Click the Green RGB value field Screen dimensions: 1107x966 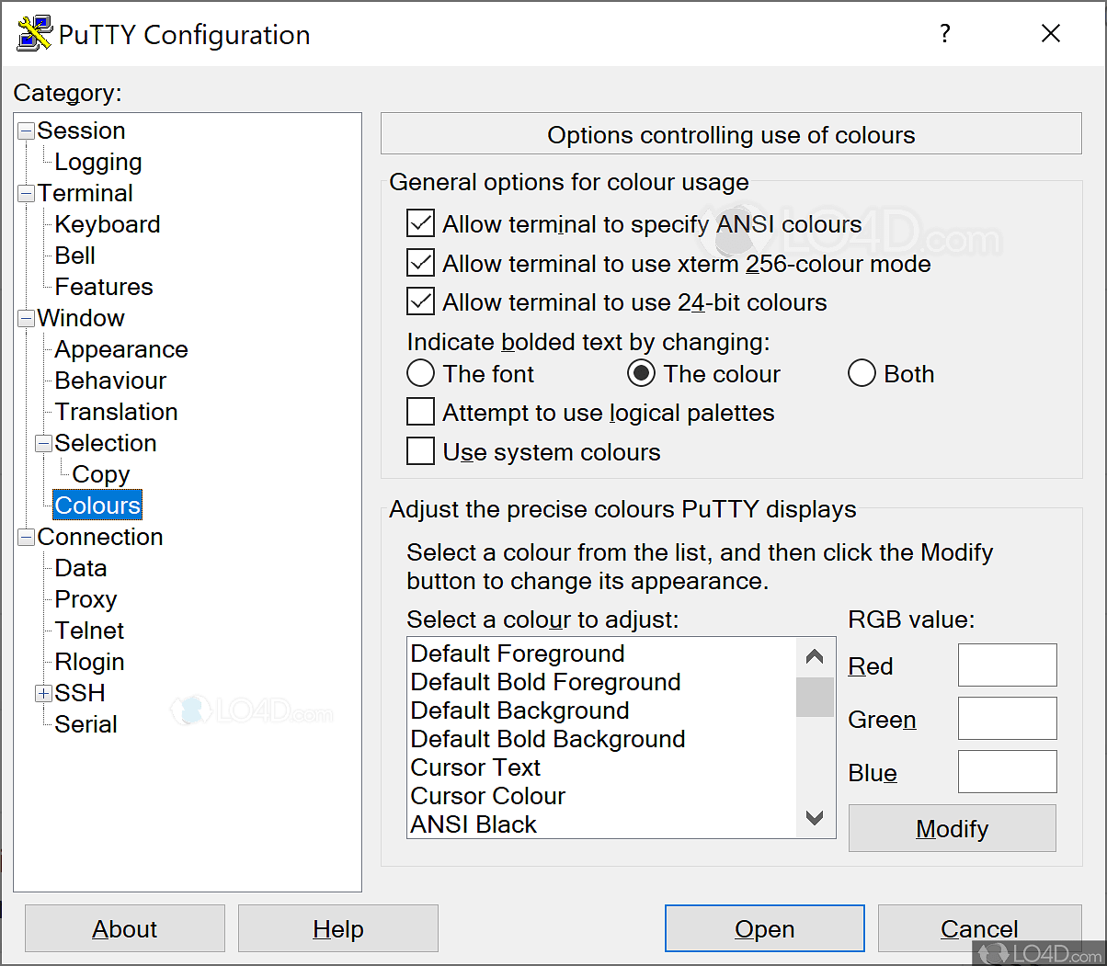(1008, 719)
